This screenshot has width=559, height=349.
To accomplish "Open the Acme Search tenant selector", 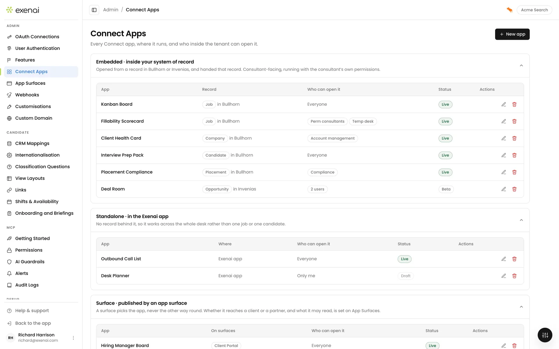I will 534,10.
